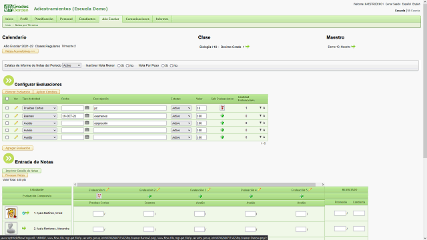Viewport: 427px width, 240px height.
Task: Add sub-evaluation with plus in asignación row
Action: pos(222,123)
